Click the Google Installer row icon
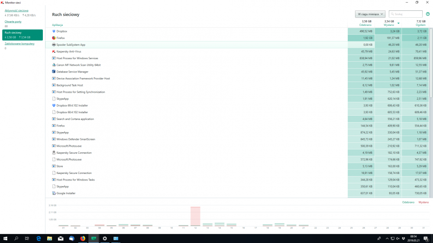433x243 pixels. point(54,193)
